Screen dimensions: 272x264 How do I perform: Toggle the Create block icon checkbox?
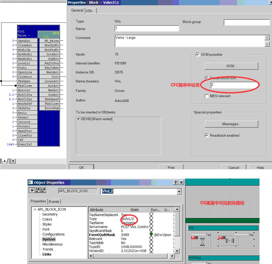coord(206,78)
